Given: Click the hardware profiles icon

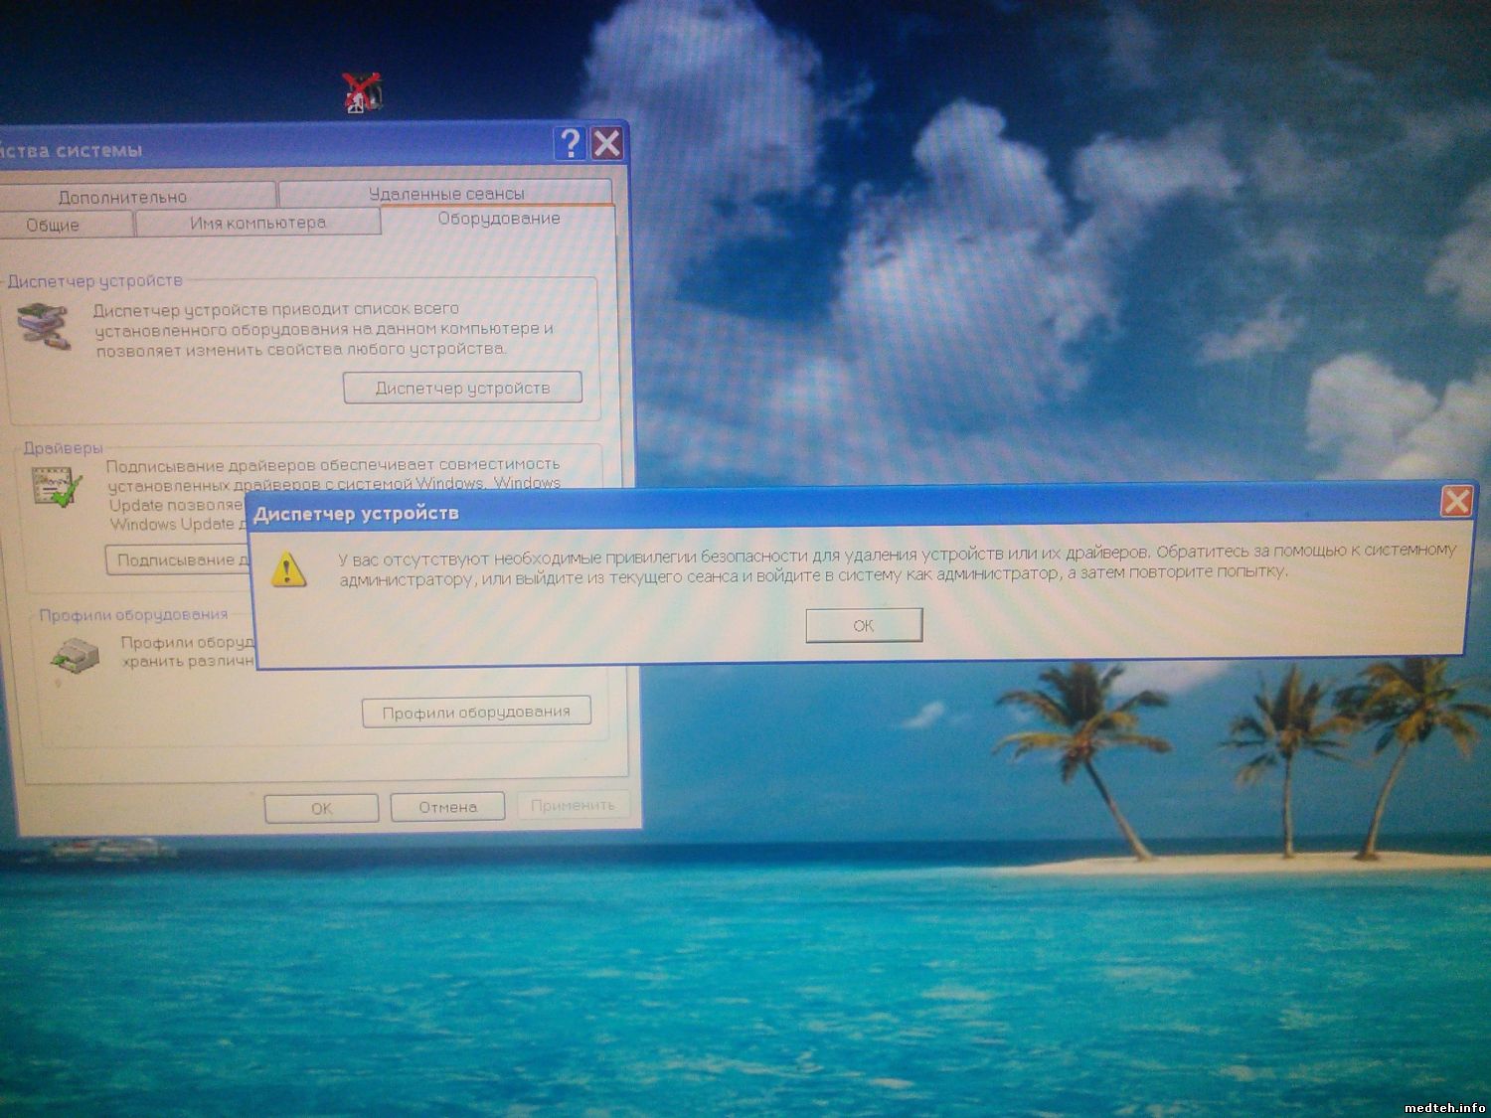Looking at the screenshot, I should (x=76, y=654).
